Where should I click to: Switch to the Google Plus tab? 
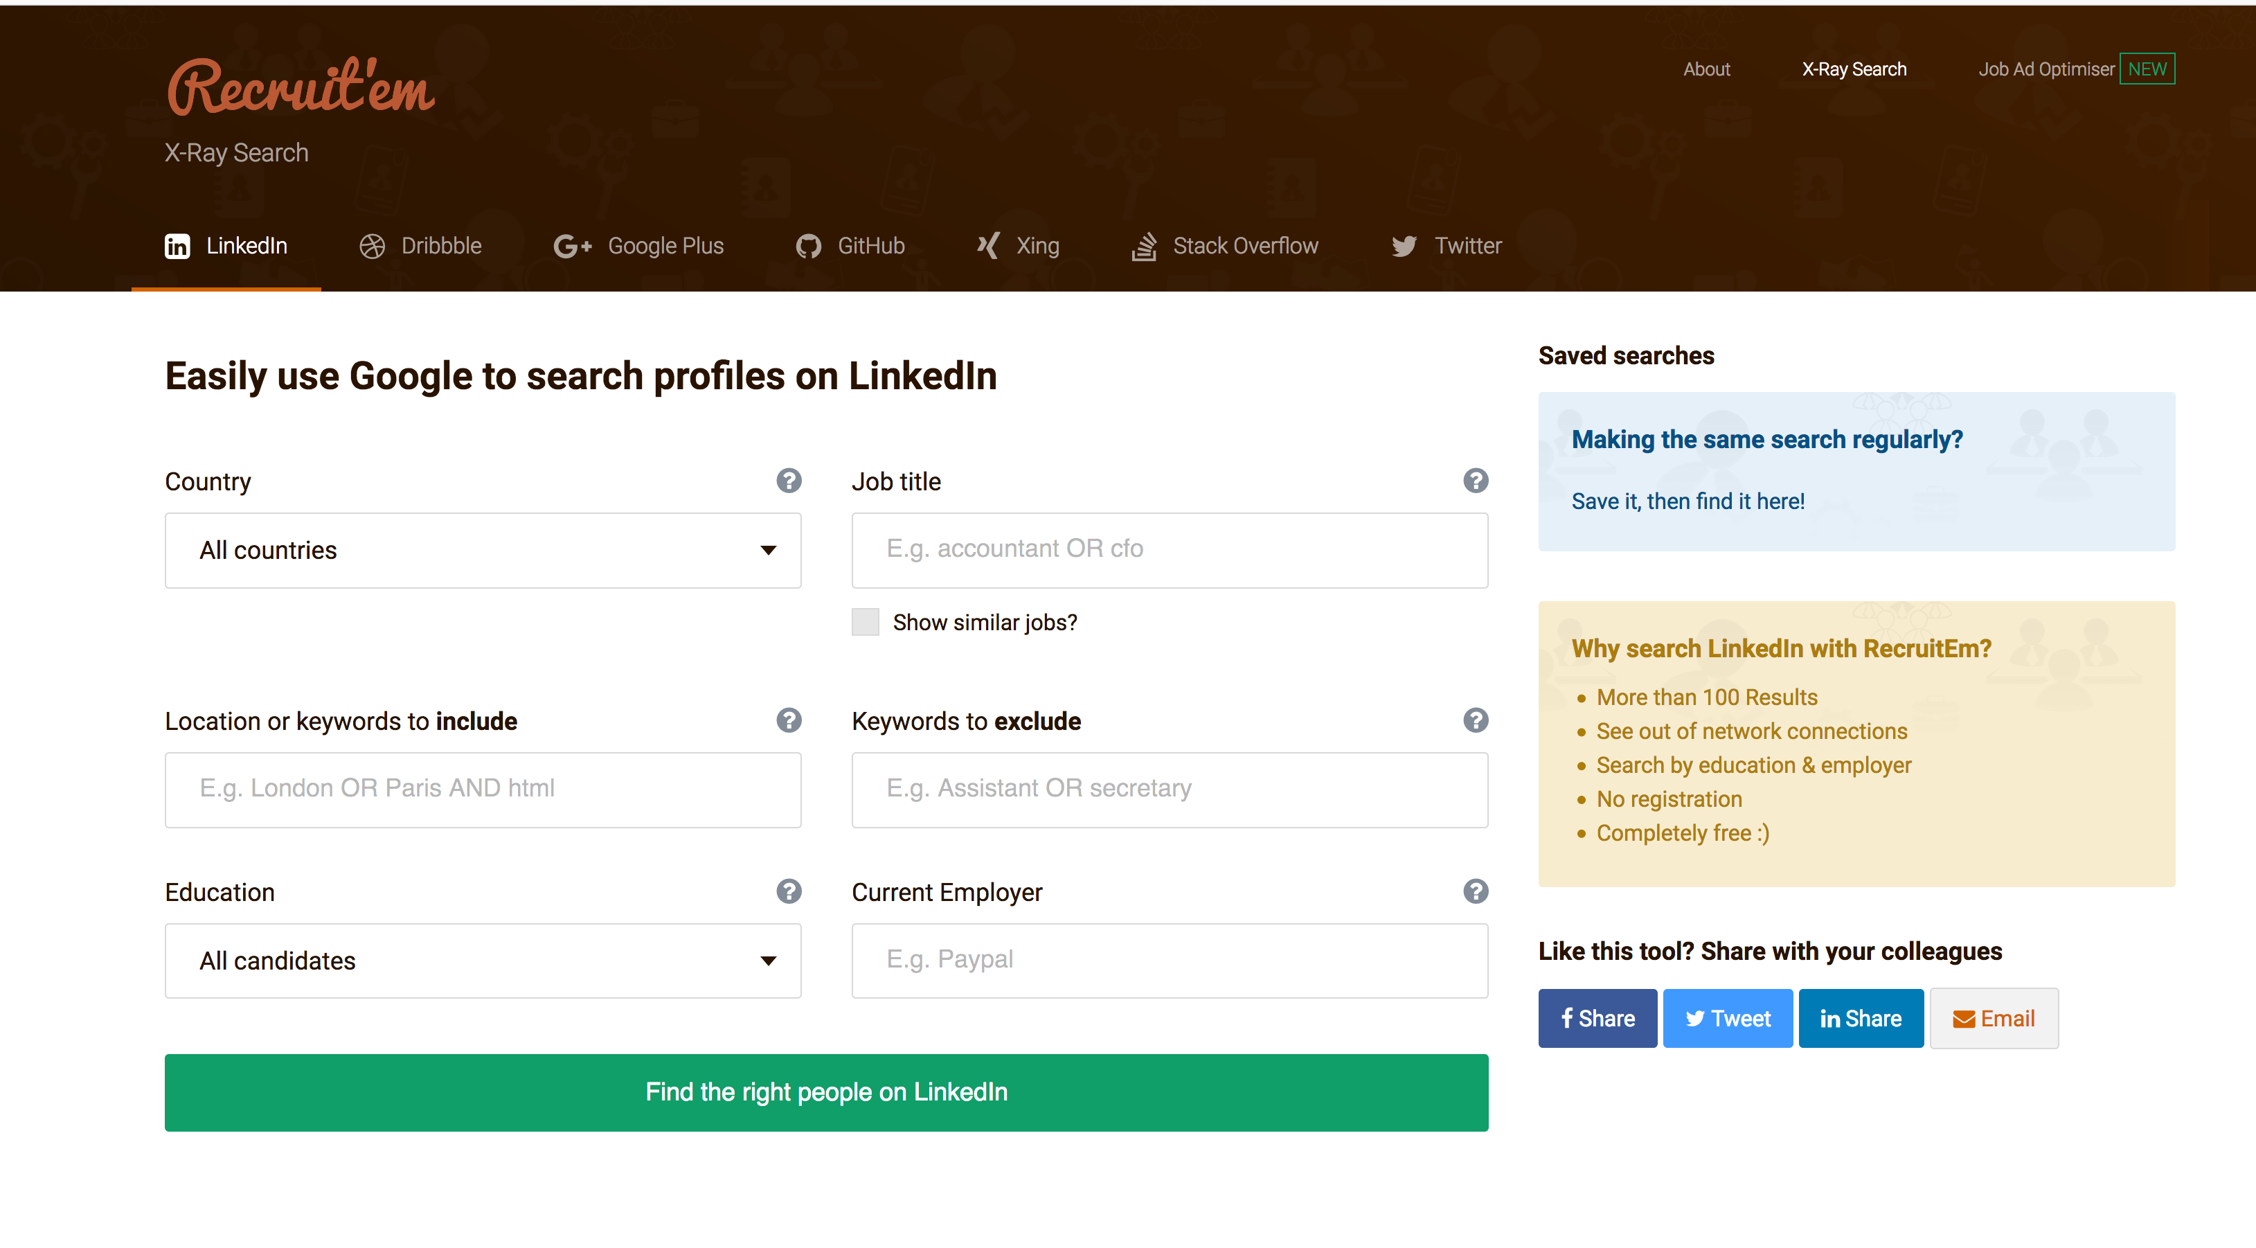coord(638,246)
